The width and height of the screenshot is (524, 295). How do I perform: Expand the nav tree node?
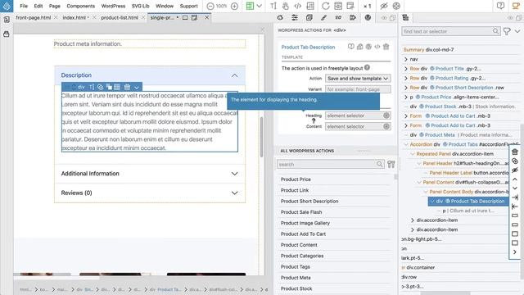point(406,59)
